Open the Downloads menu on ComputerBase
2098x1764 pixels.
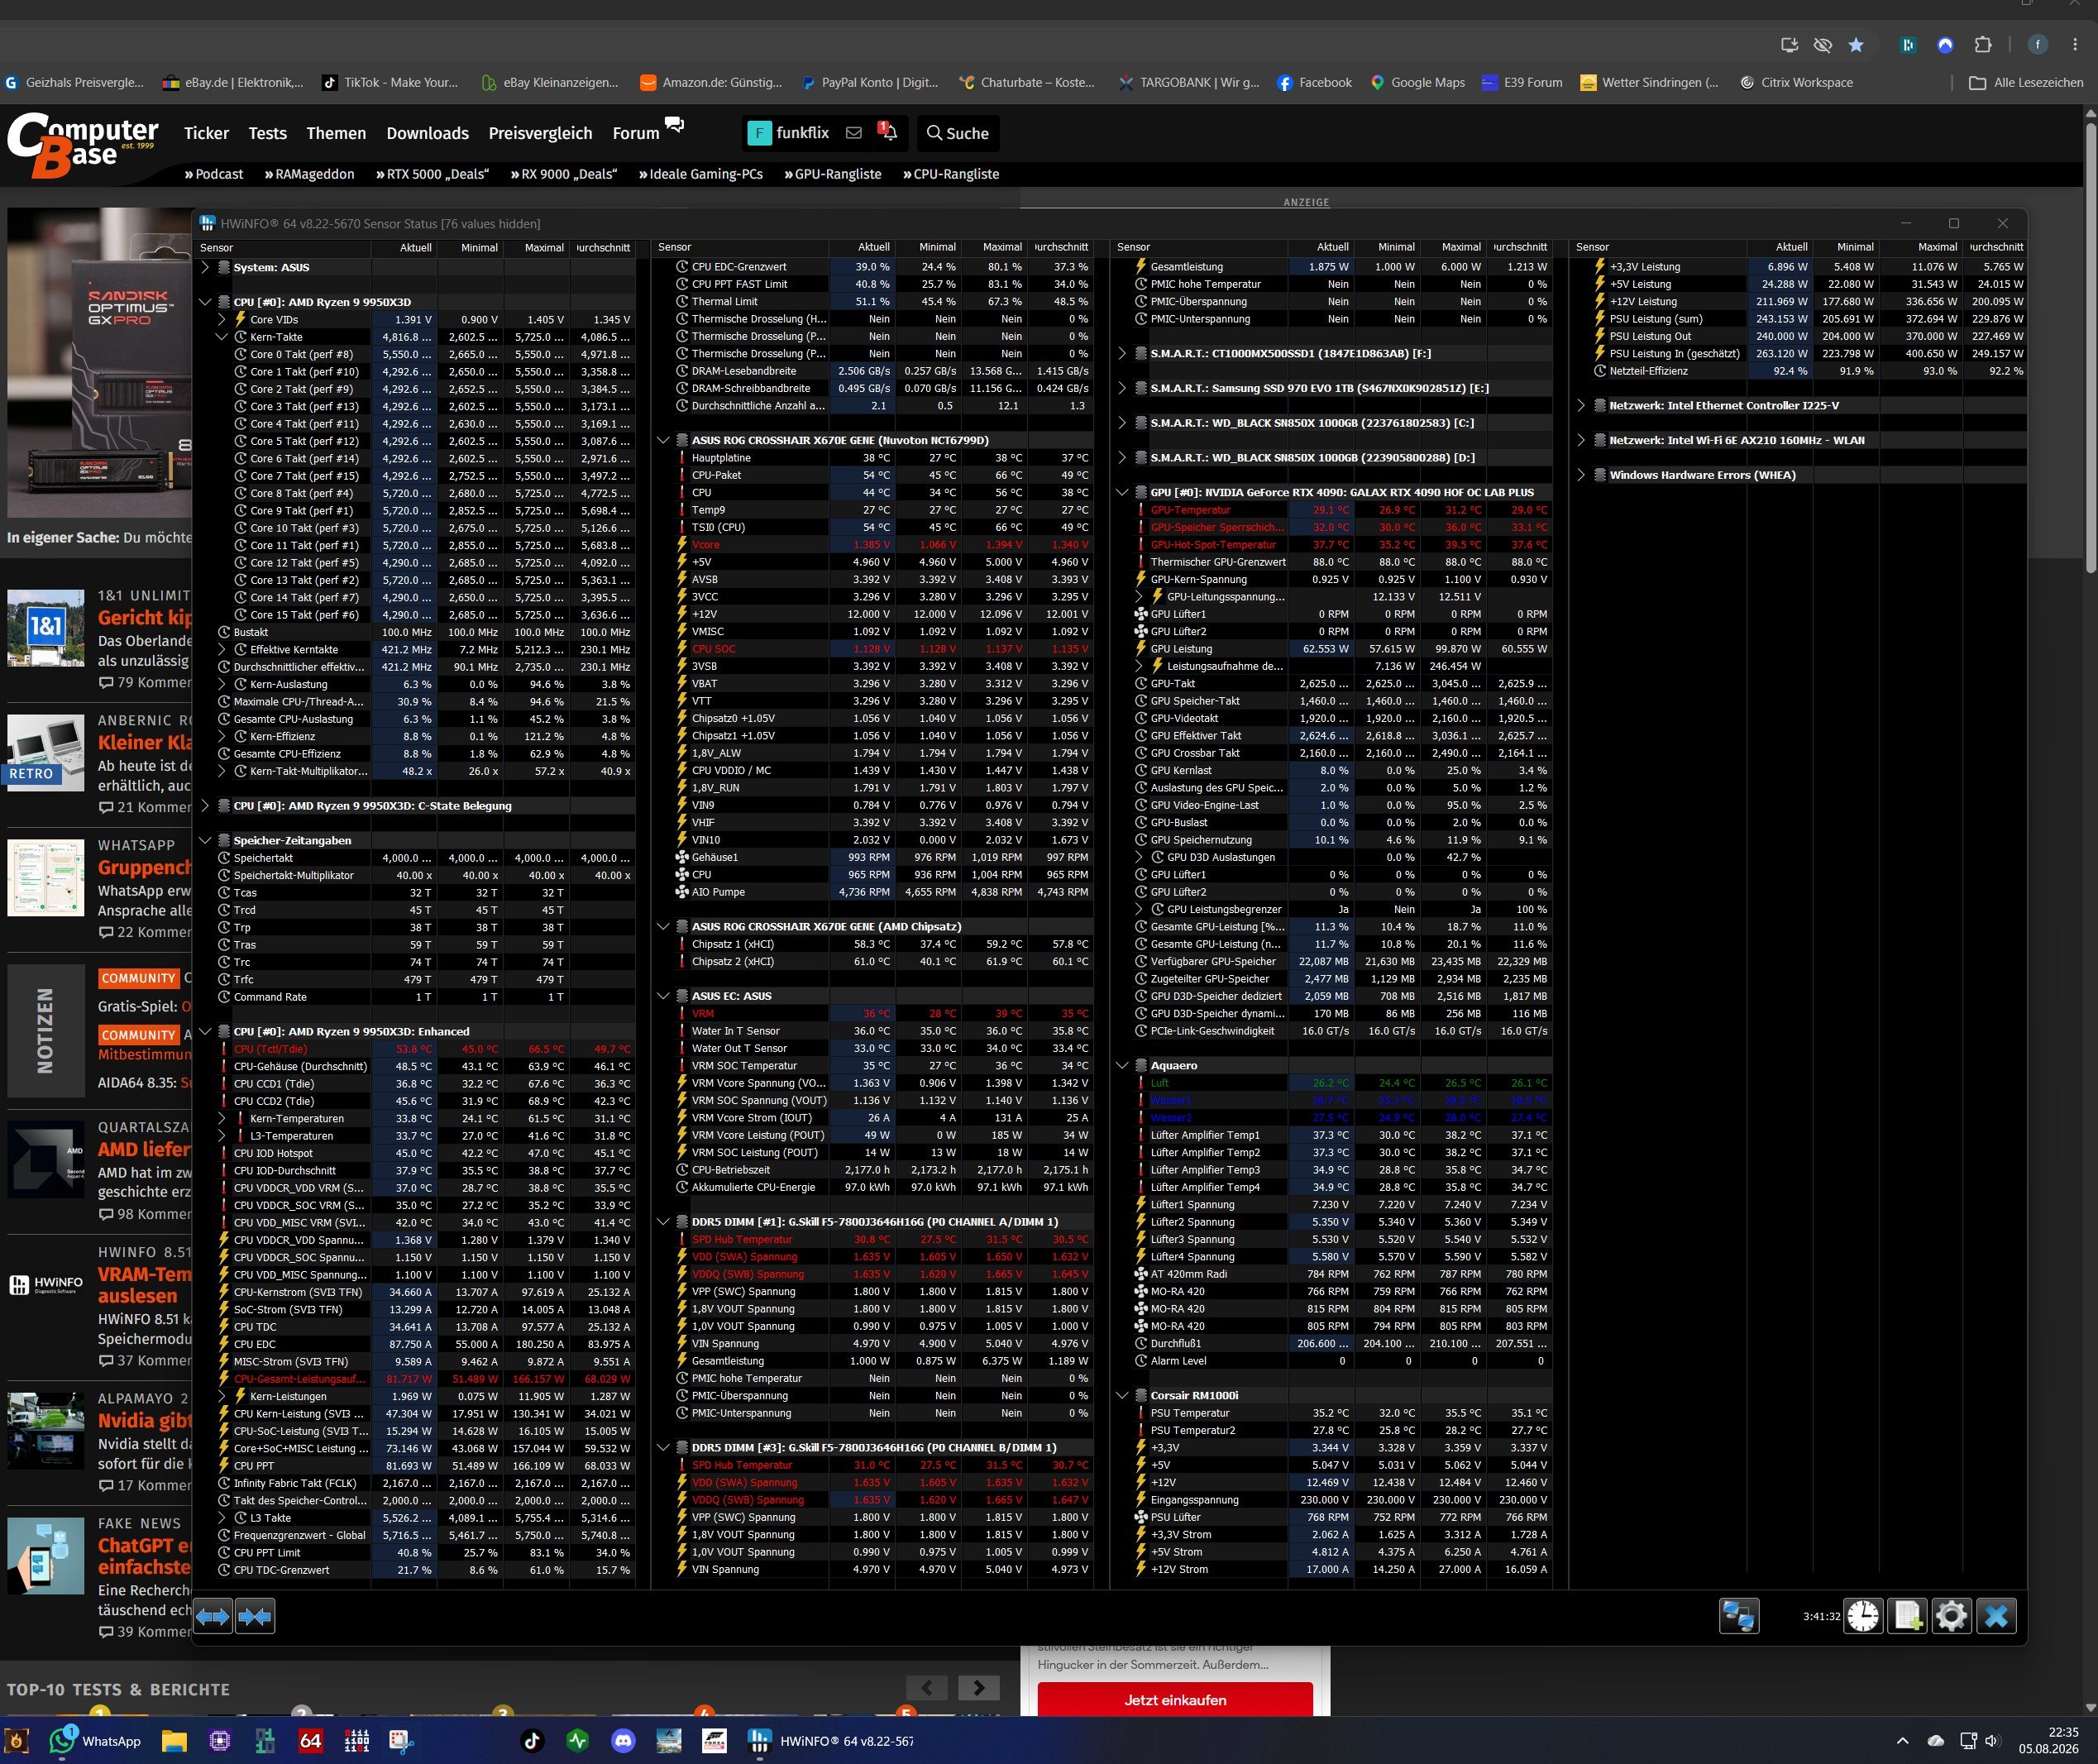pyautogui.click(x=427, y=133)
